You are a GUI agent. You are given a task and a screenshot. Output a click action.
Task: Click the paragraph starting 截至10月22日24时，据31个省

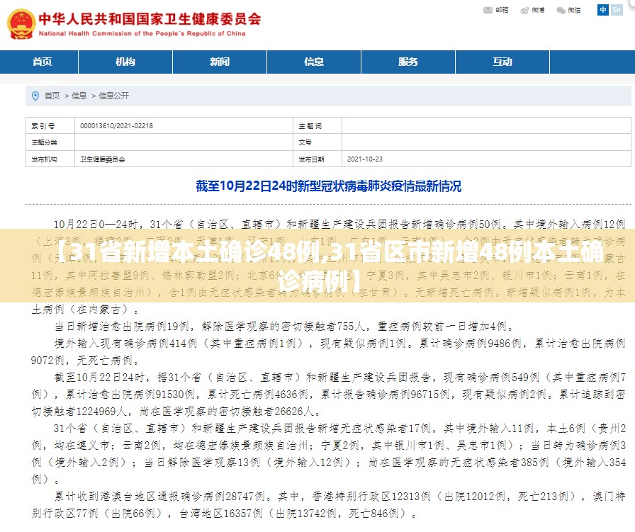(328, 395)
